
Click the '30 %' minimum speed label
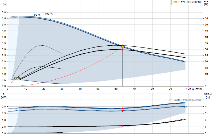coord(17,77)
